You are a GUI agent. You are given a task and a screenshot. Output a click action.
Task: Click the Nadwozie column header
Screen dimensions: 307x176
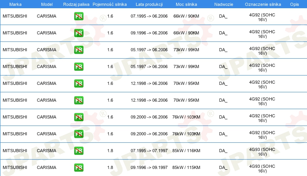[224, 4]
